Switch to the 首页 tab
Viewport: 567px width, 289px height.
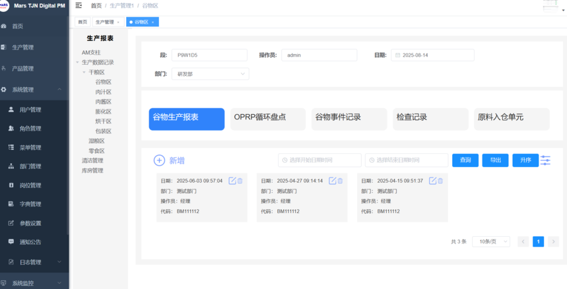click(x=83, y=22)
